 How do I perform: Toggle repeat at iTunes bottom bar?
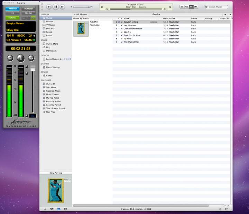(58, 209)
